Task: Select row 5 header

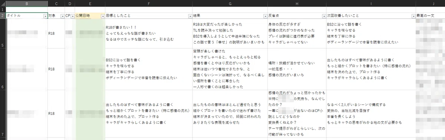Action: [x=3, y=34]
